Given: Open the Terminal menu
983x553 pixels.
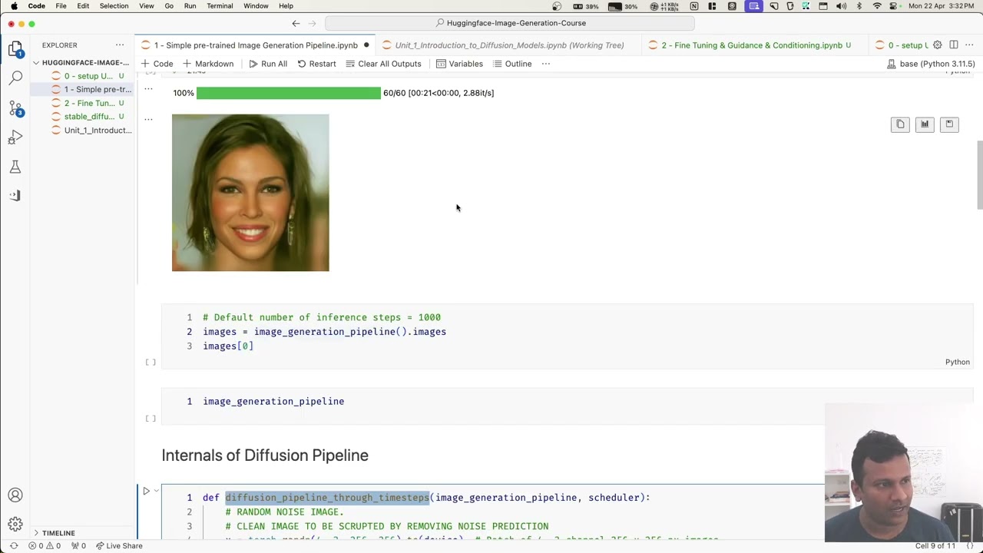Looking at the screenshot, I should (x=220, y=6).
